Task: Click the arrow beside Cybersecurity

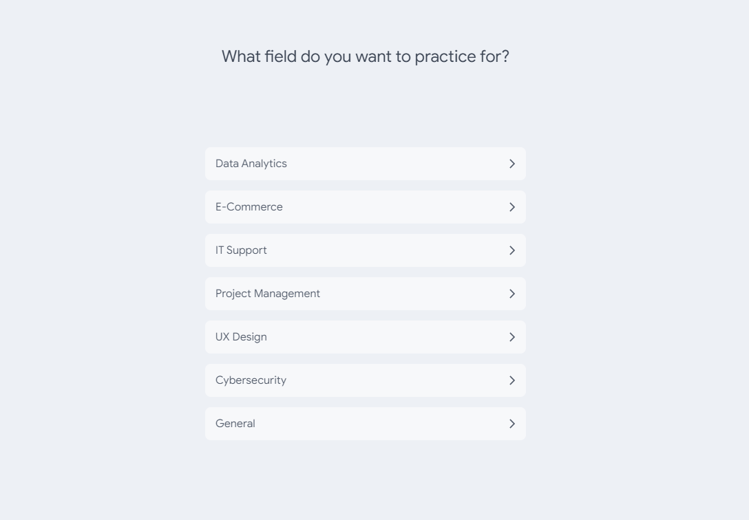Action: point(511,380)
